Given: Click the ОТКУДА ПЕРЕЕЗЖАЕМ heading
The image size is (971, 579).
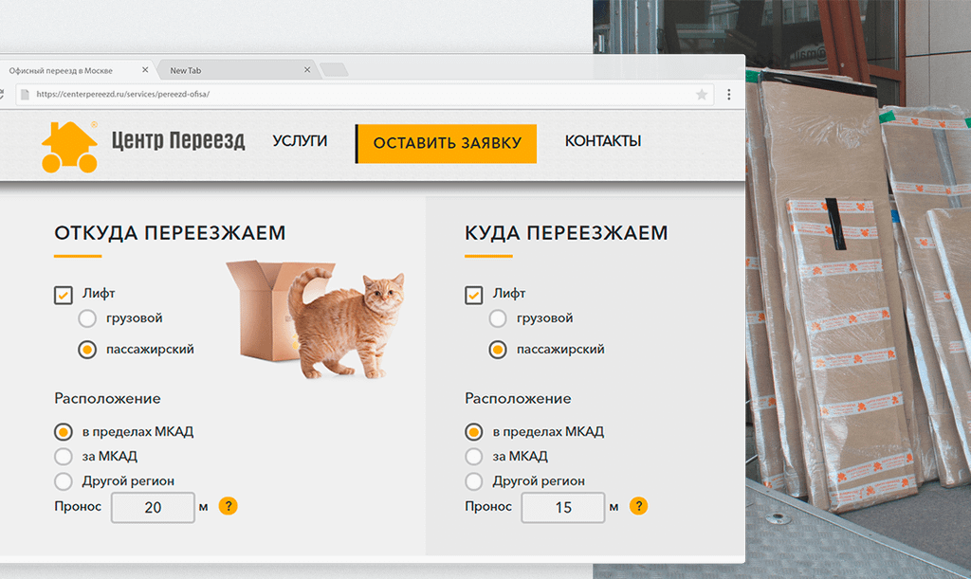Looking at the screenshot, I should [170, 233].
